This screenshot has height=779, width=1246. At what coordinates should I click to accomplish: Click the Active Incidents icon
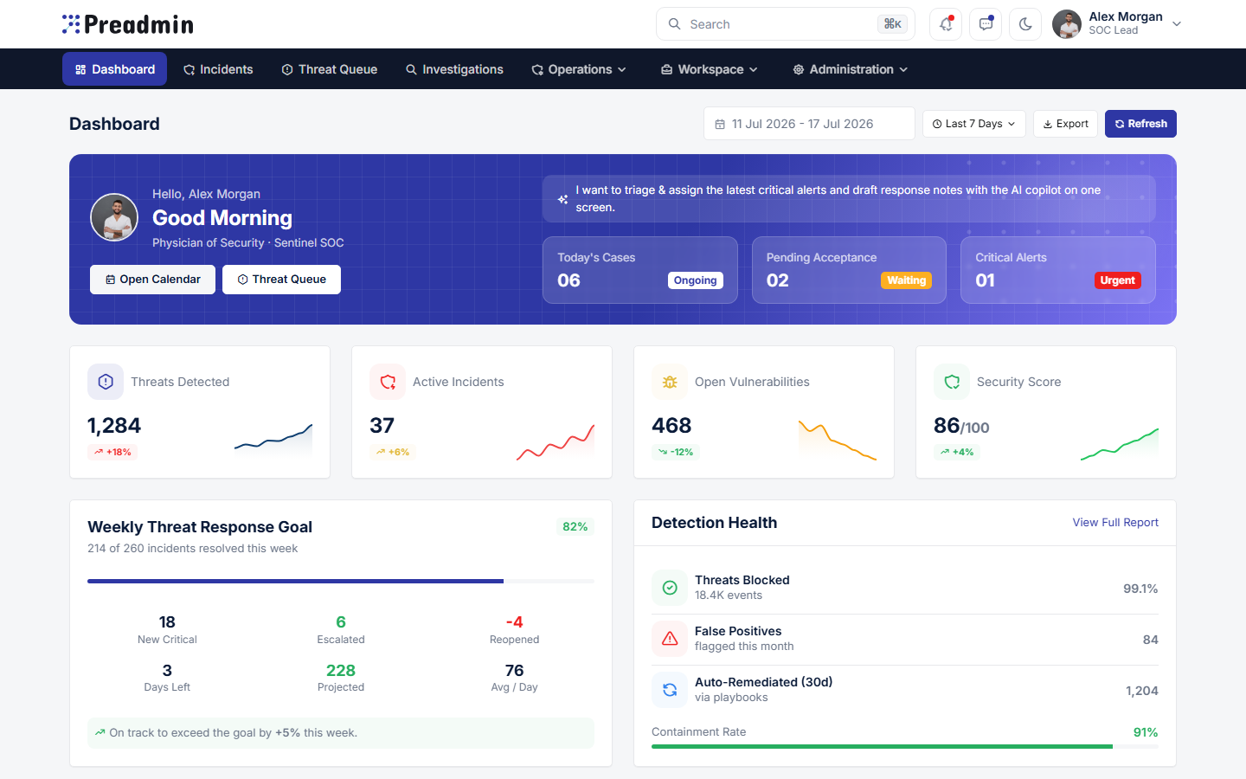click(388, 382)
